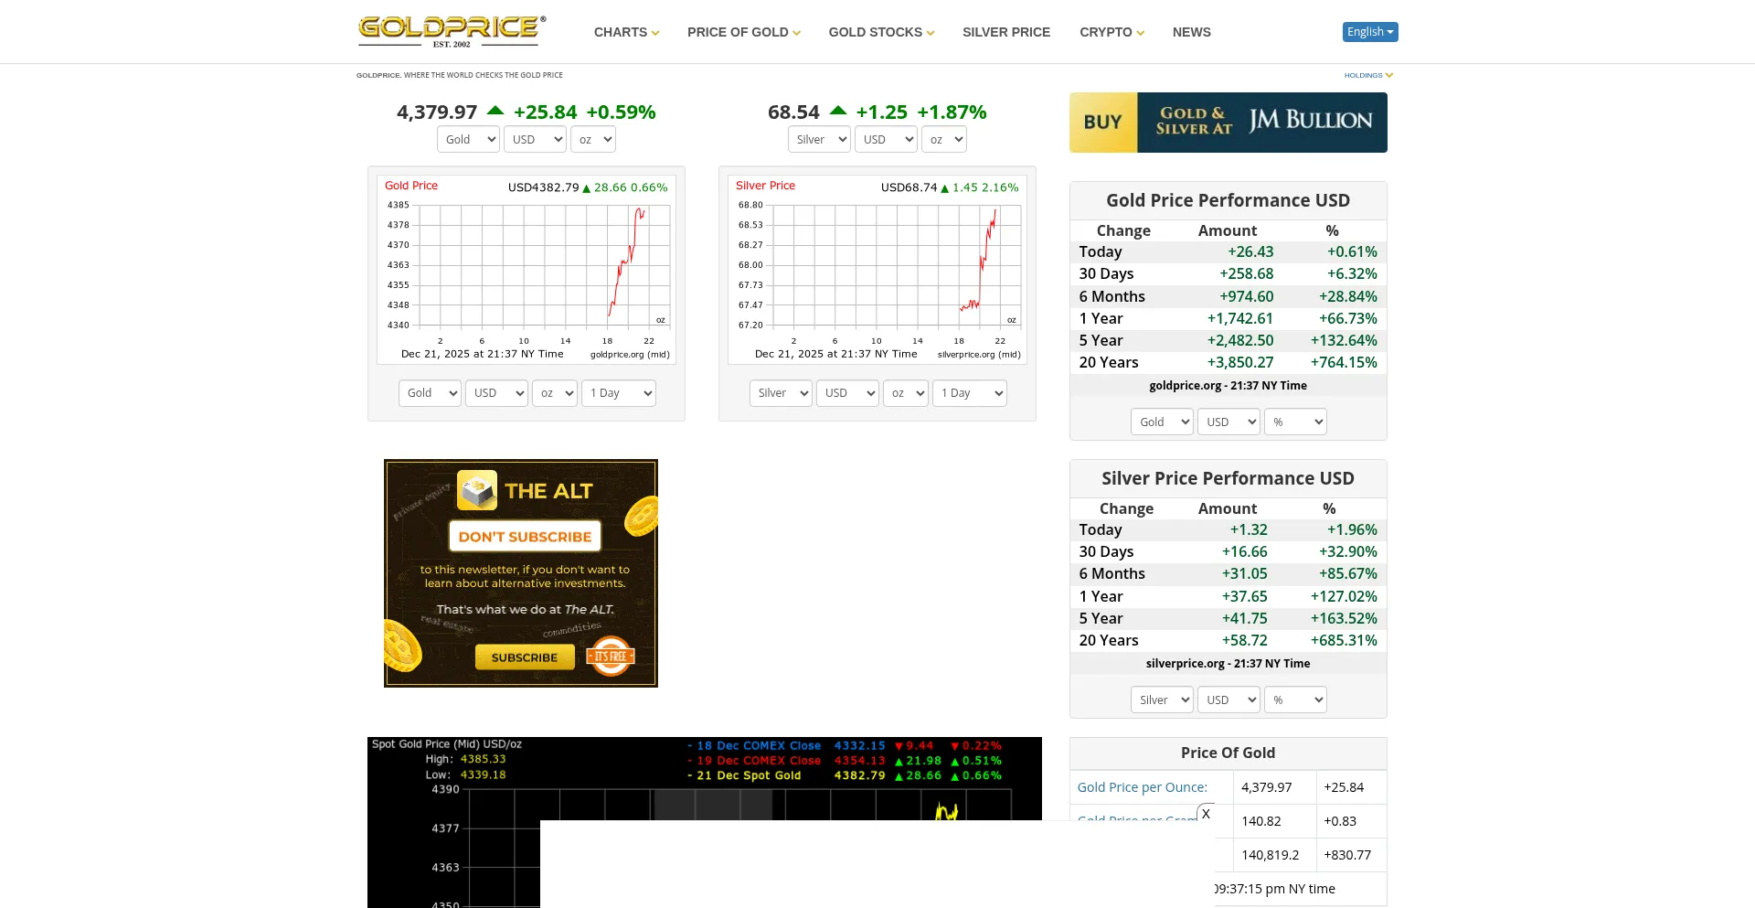Click the JM Bullion BUY banner

coord(1228,122)
